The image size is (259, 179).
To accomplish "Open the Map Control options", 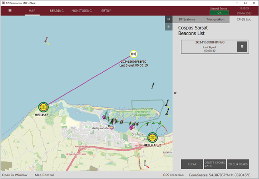I will (x=44, y=175).
